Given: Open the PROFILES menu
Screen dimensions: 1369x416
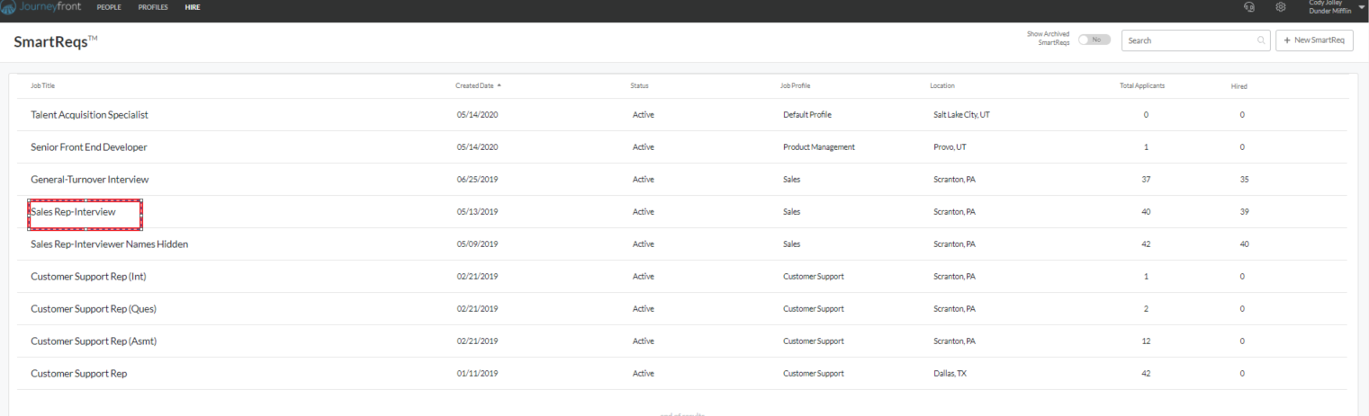Looking at the screenshot, I should [153, 7].
